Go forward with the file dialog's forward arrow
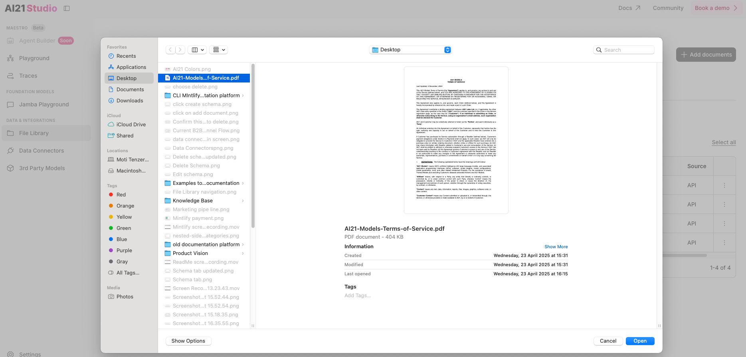 tap(180, 50)
